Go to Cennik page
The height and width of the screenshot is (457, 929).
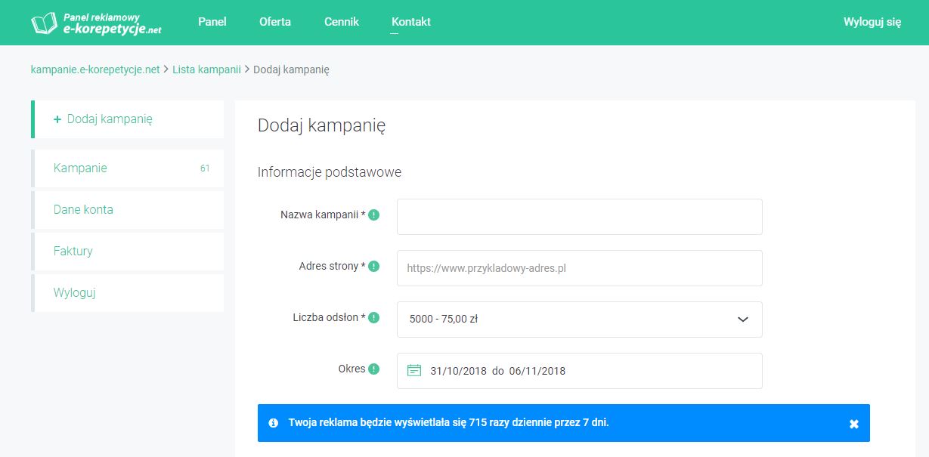(342, 22)
